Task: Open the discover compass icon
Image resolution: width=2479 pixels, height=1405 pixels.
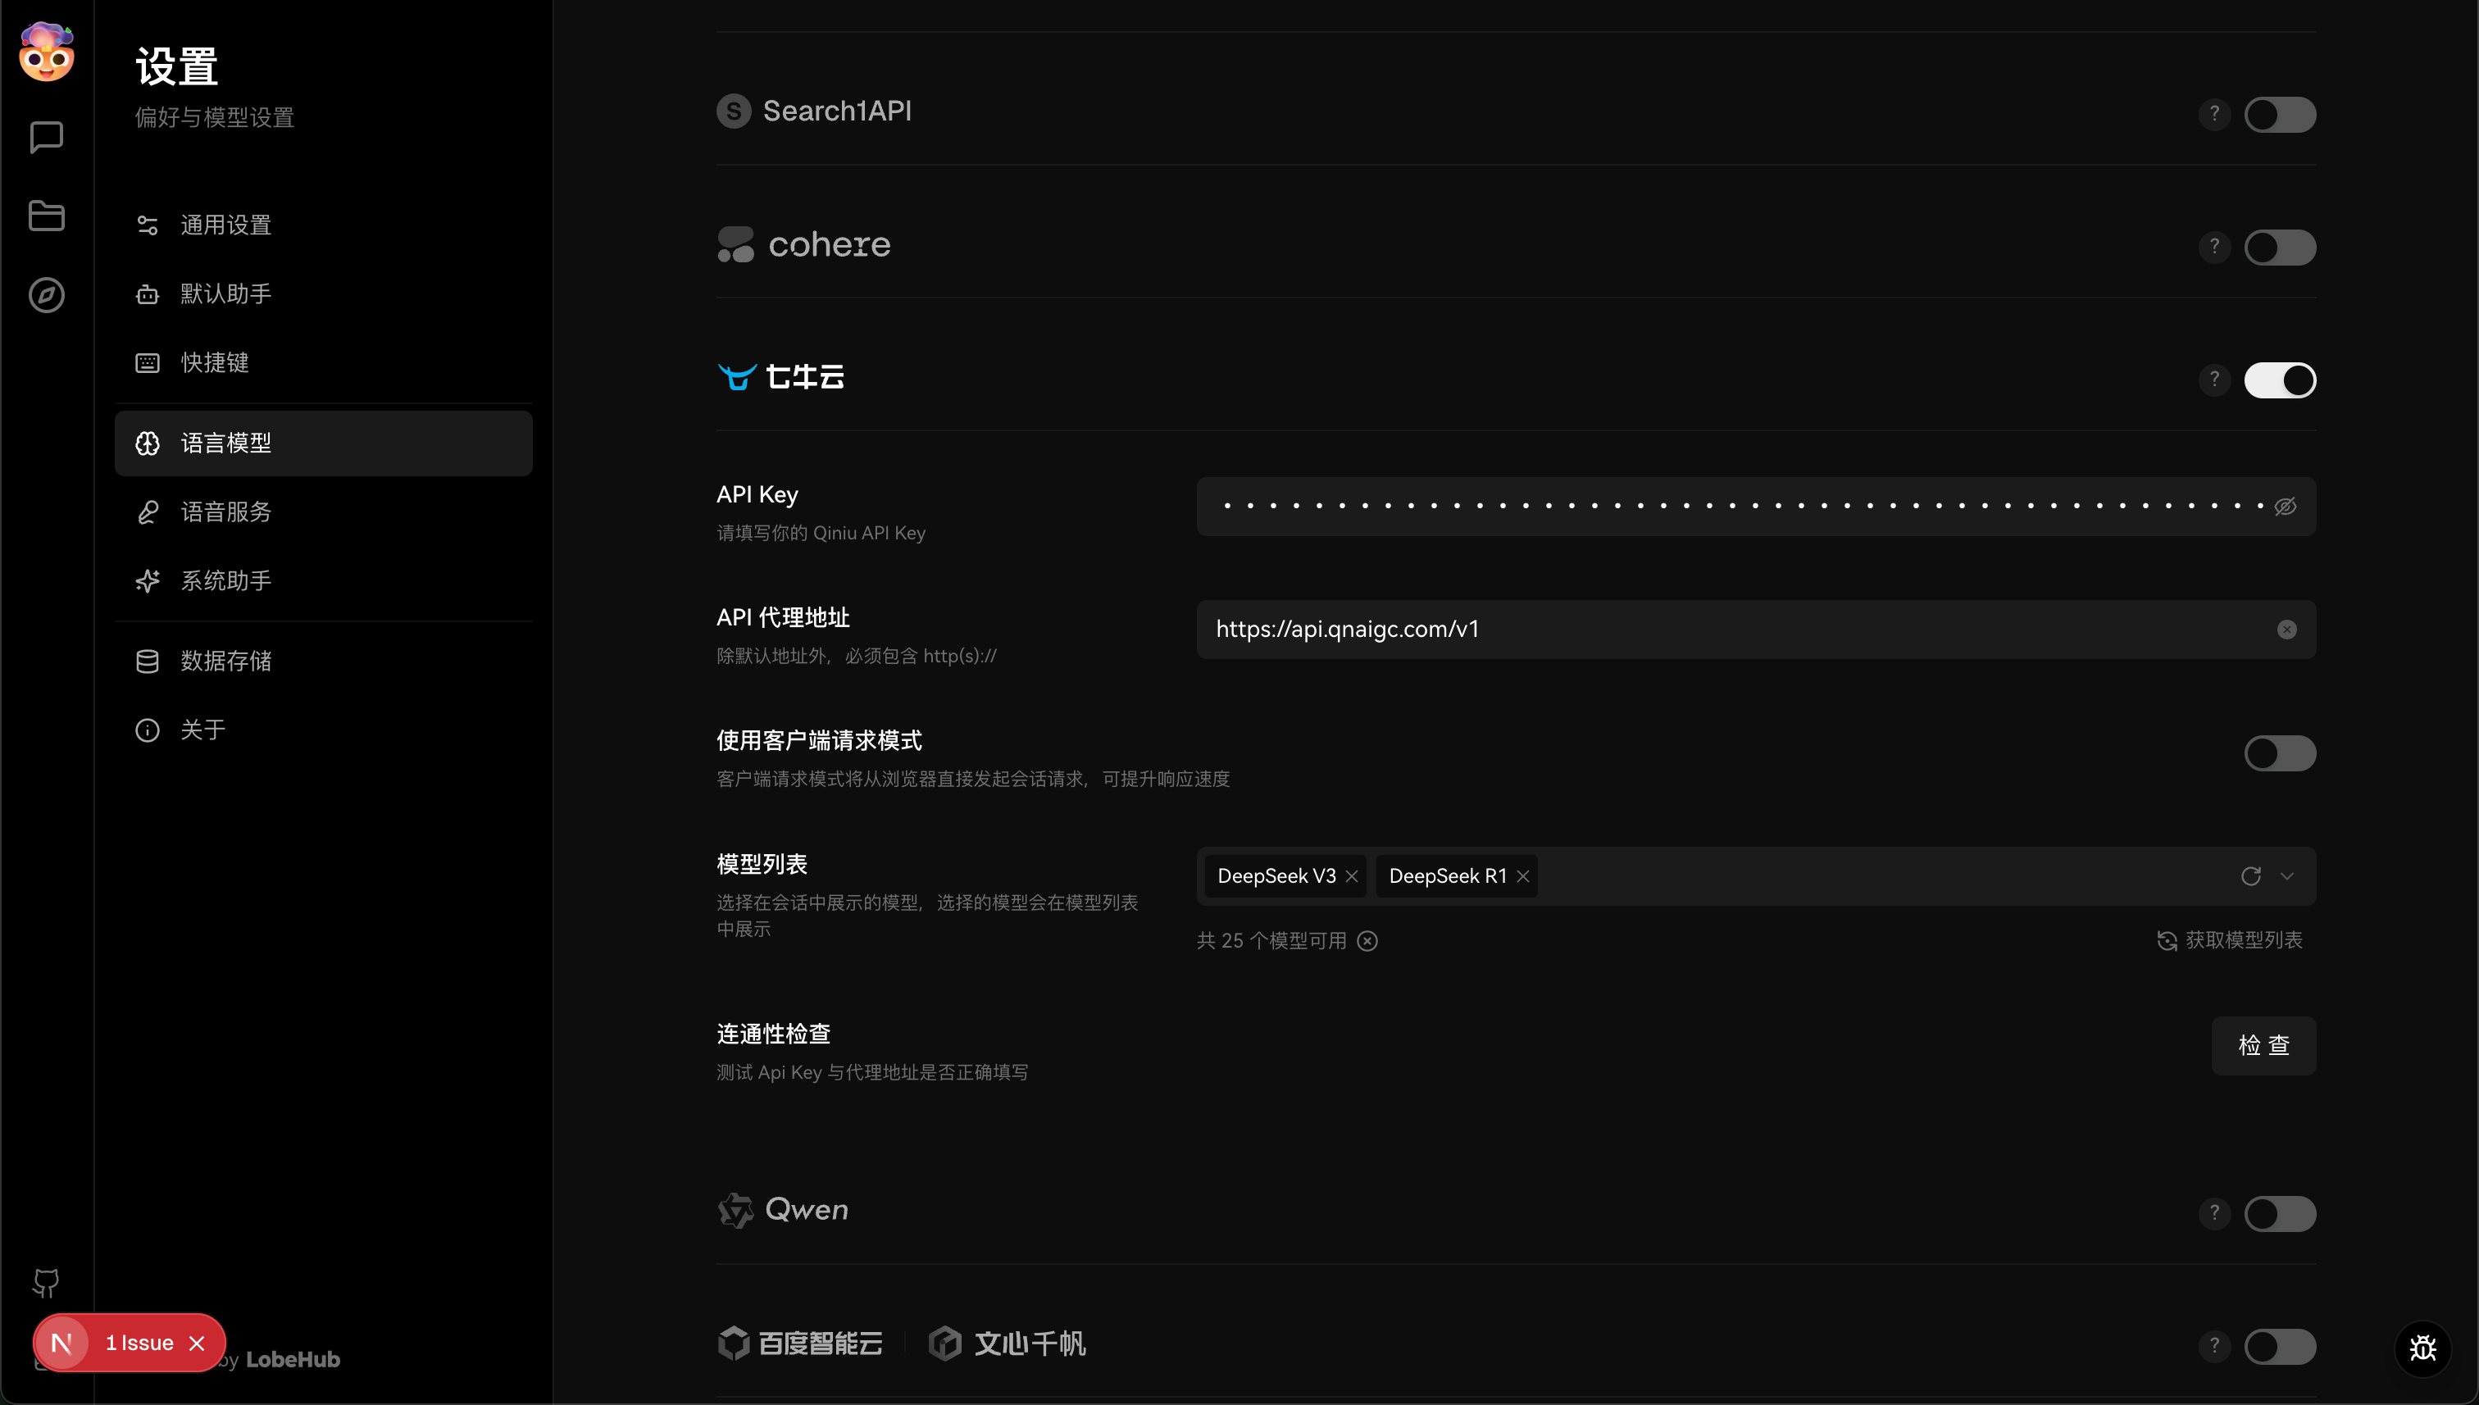Action: tap(47, 294)
